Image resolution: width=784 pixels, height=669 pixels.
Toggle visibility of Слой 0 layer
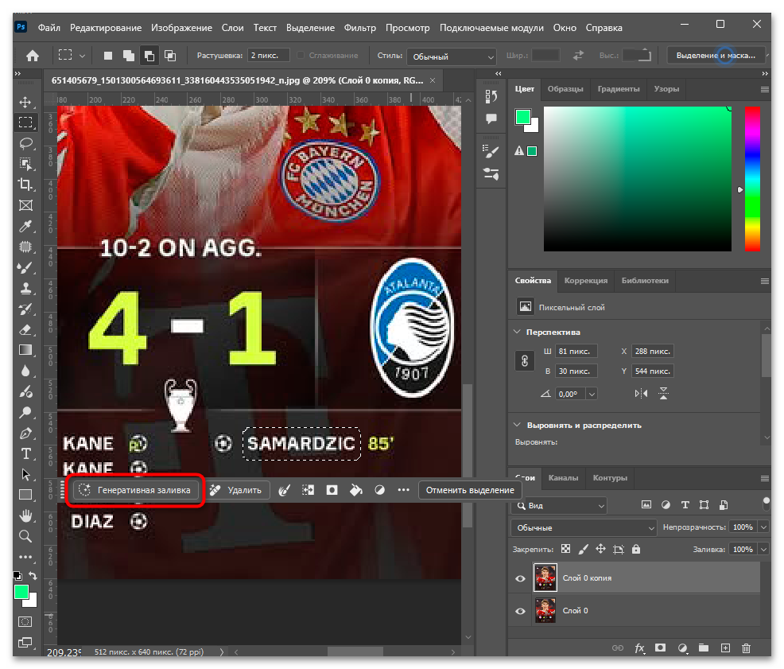click(x=520, y=611)
